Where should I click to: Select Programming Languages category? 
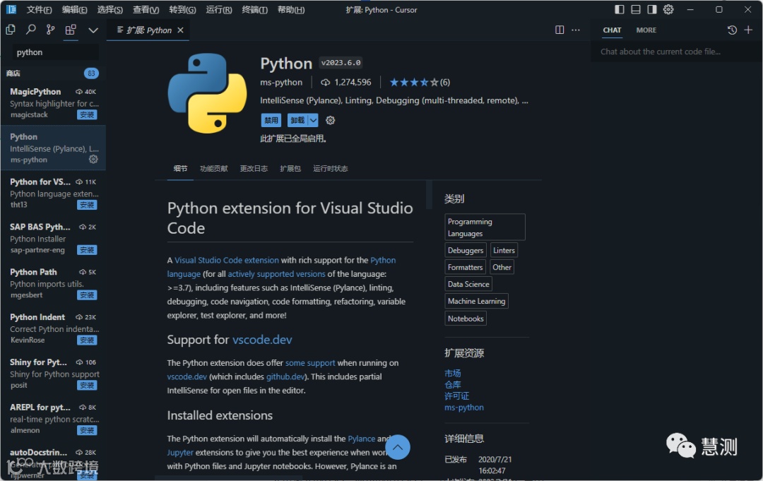tap(485, 227)
